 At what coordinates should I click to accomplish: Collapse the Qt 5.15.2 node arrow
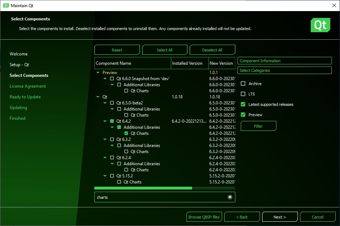click(105, 176)
